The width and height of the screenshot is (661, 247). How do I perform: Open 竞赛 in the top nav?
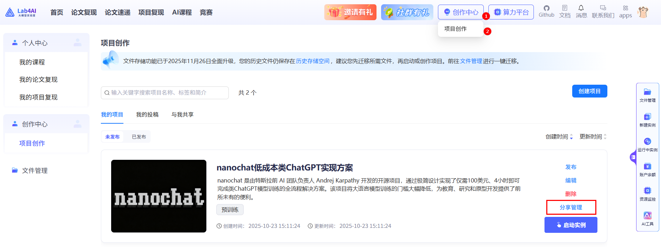(x=206, y=12)
